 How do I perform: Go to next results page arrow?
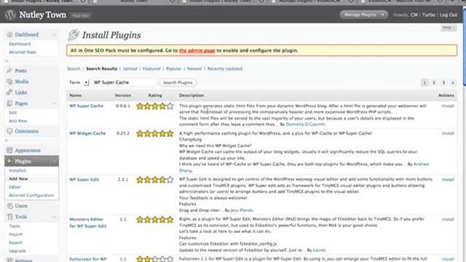(x=453, y=82)
